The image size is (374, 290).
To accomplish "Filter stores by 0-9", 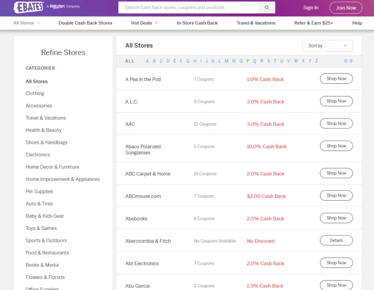I will pyautogui.click(x=348, y=61).
